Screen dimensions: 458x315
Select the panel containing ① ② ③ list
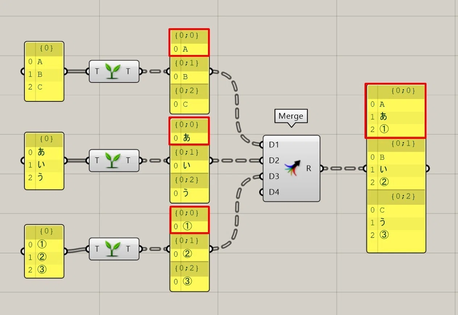(44, 251)
